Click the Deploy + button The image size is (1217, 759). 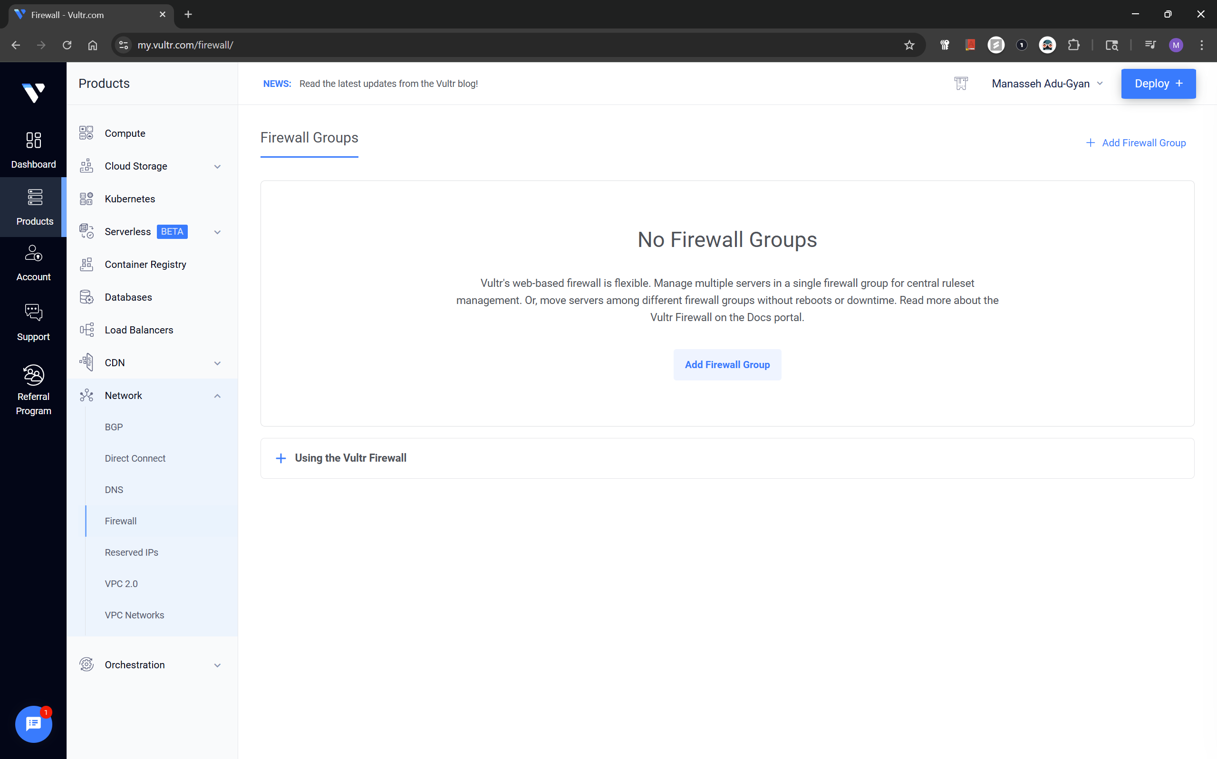1158,83
